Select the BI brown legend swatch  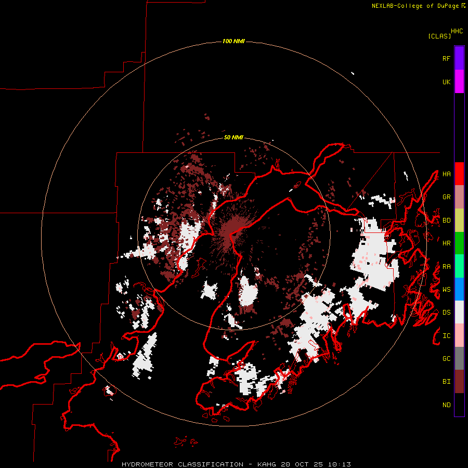click(459, 382)
